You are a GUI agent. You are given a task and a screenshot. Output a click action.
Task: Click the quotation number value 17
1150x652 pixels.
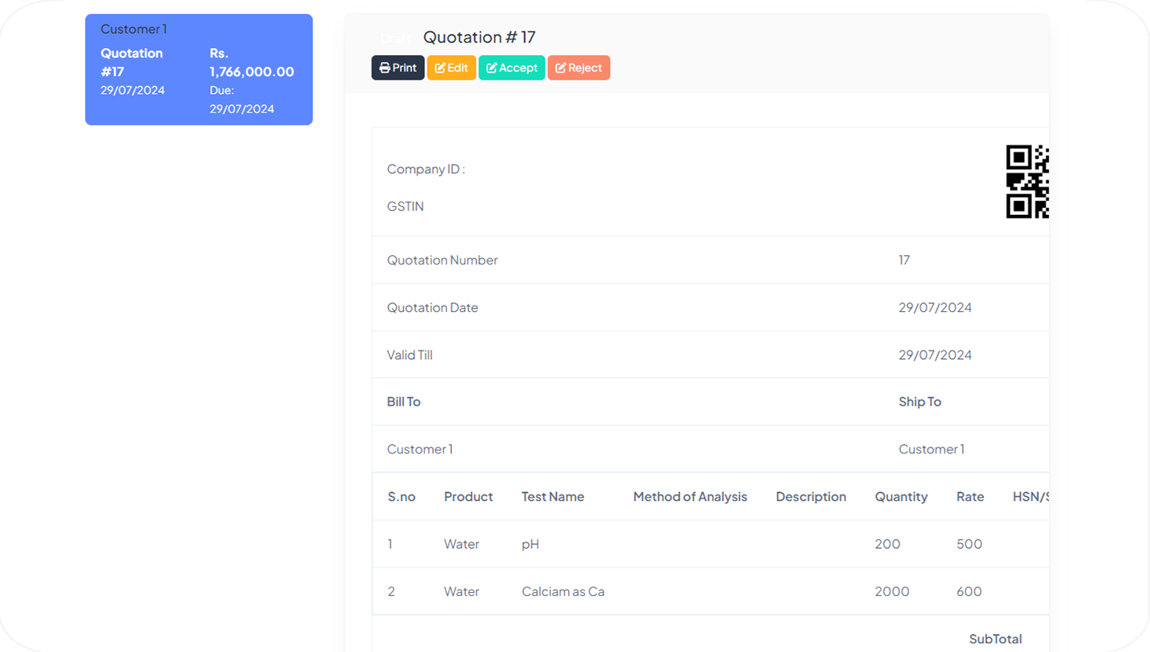(904, 260)
